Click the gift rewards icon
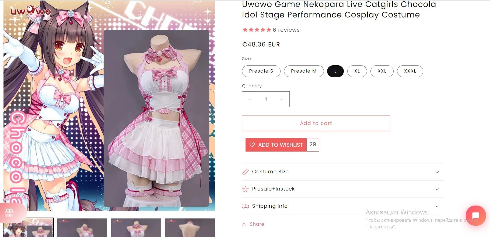The width and height of the screenshot is (490, 237). 9,213
